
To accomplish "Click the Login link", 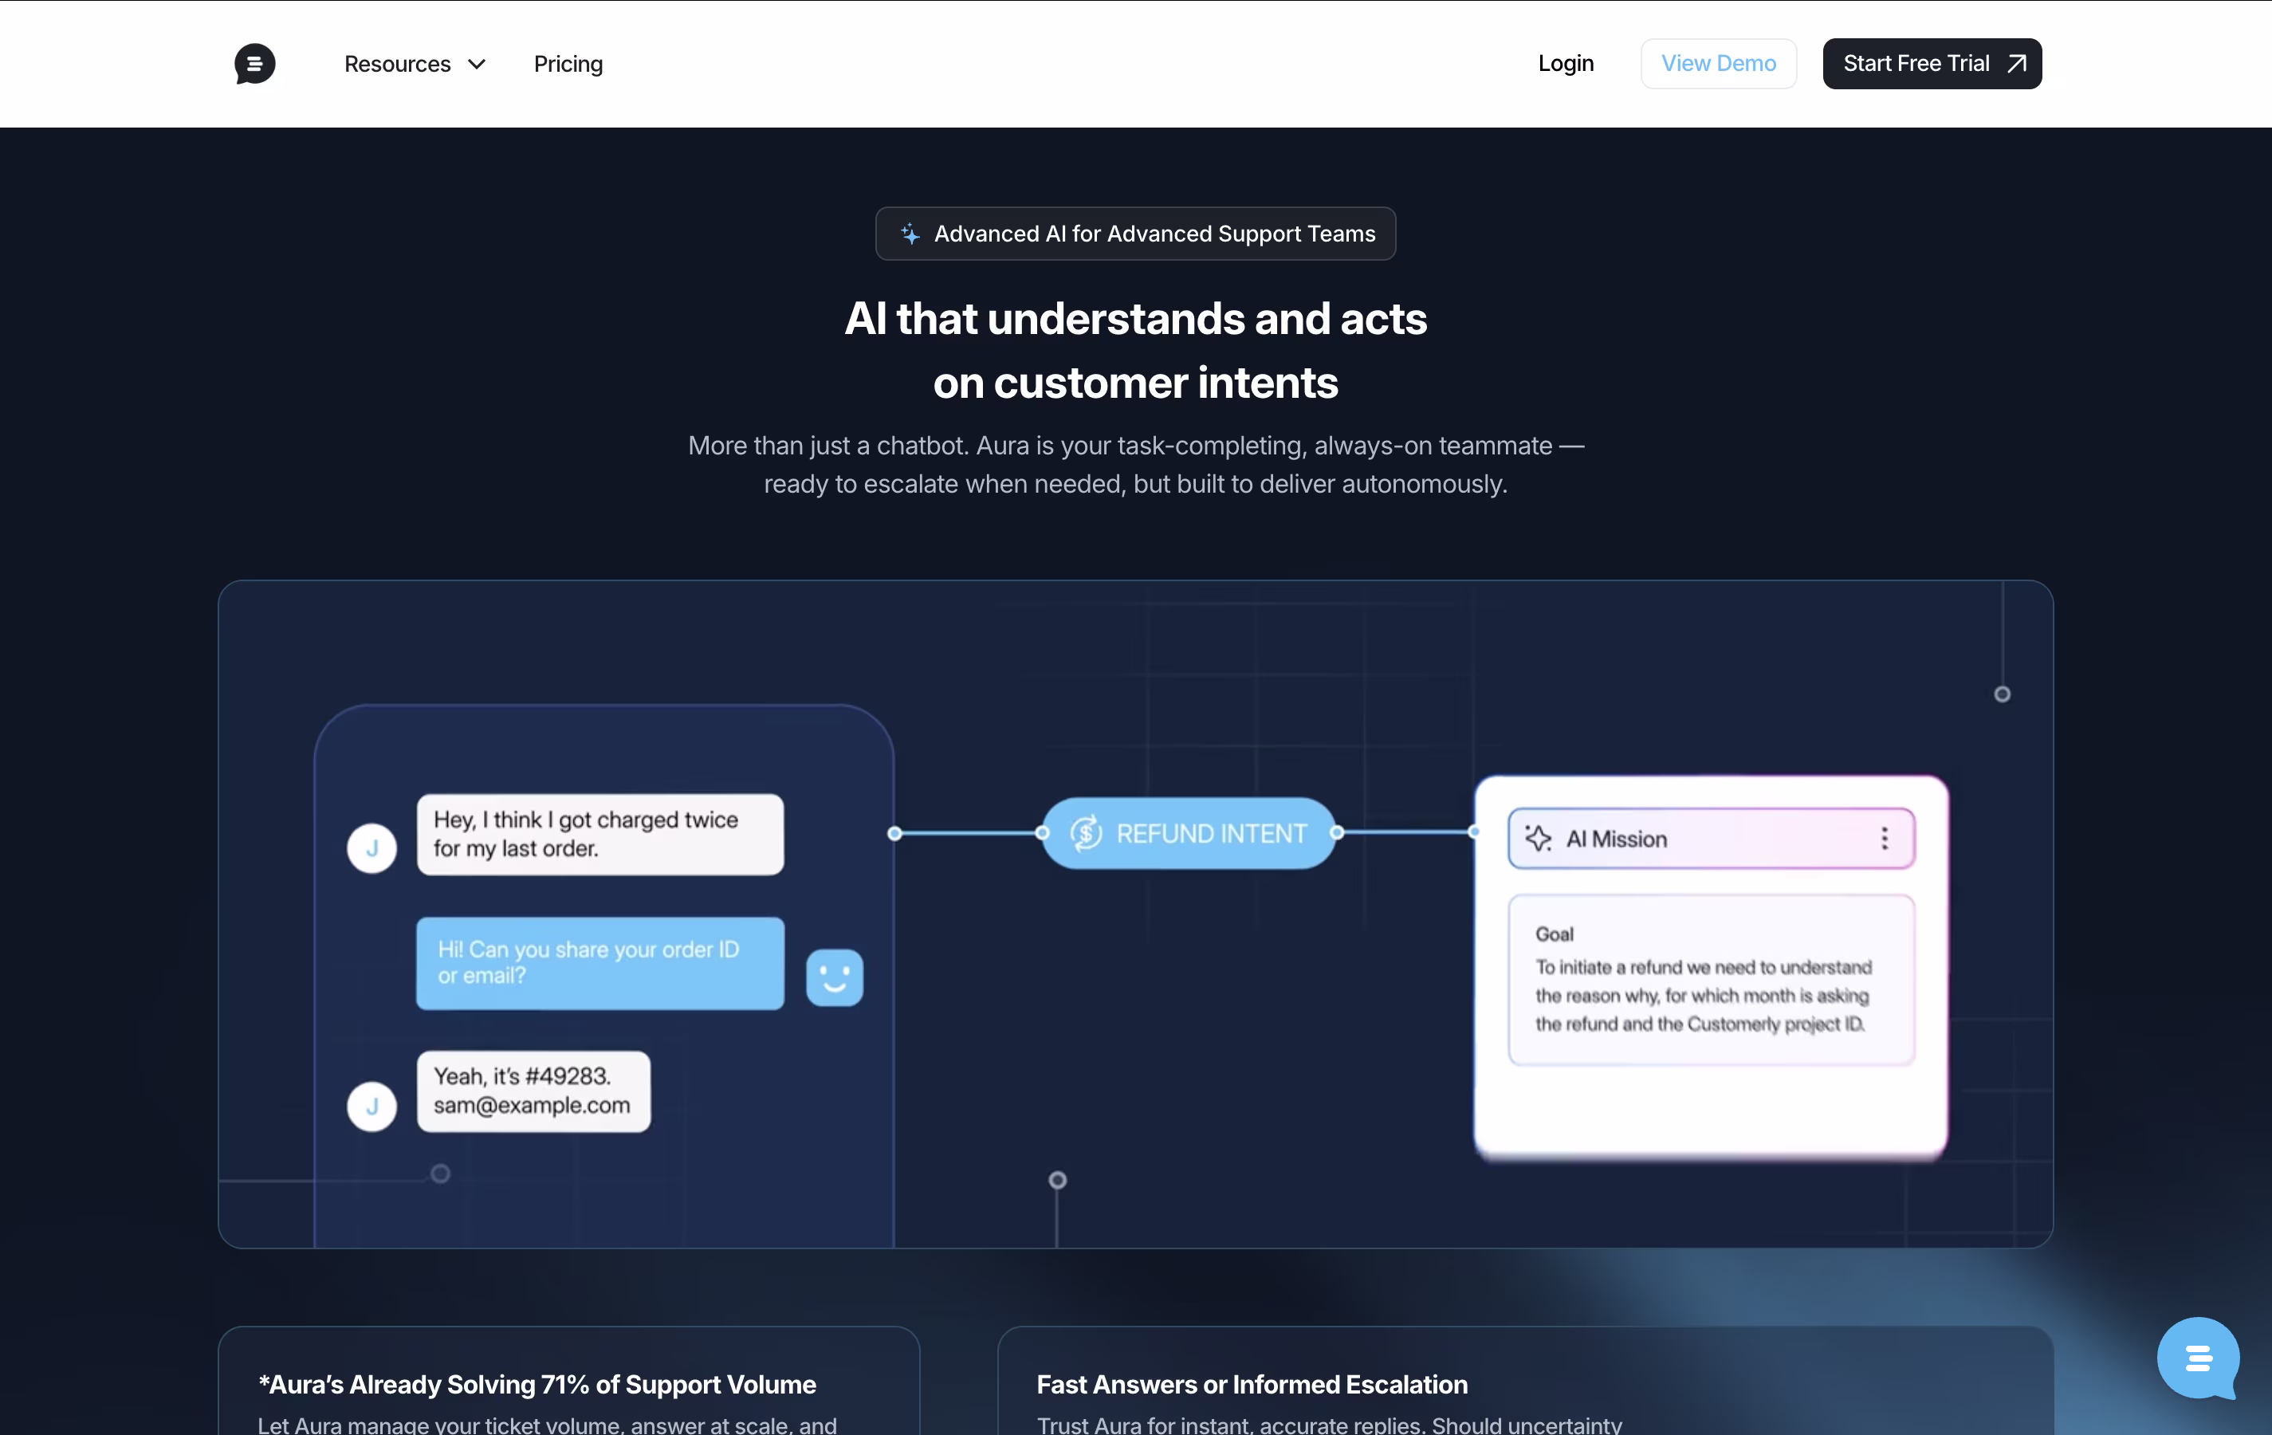I will click(x=1566, y=63).
